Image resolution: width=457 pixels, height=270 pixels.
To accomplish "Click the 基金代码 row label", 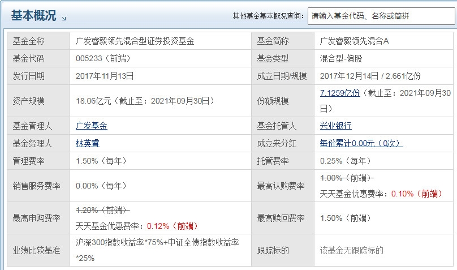I will (x=28, y=58).
